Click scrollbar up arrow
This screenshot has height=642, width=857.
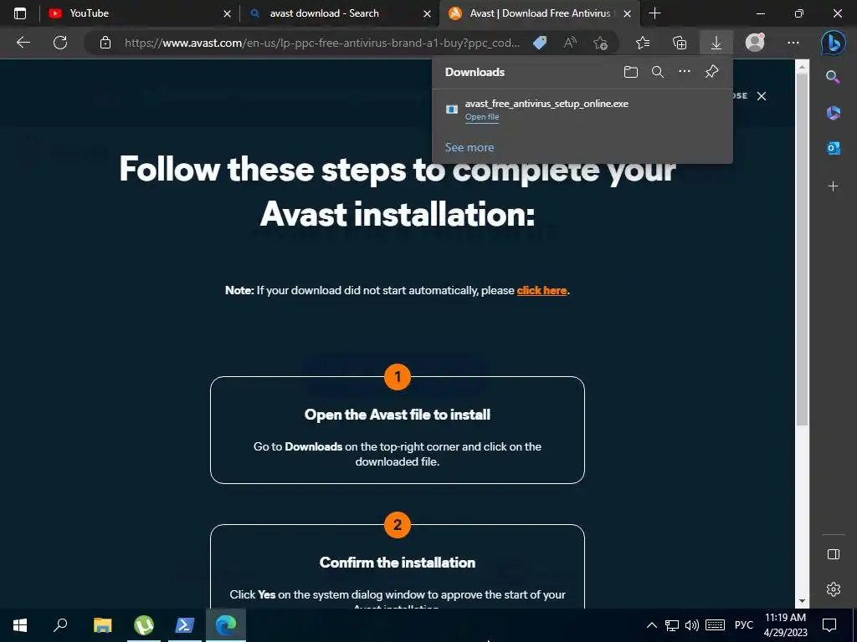802,67
